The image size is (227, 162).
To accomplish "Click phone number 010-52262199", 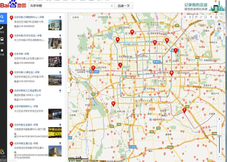I will [x=24, y=100].
